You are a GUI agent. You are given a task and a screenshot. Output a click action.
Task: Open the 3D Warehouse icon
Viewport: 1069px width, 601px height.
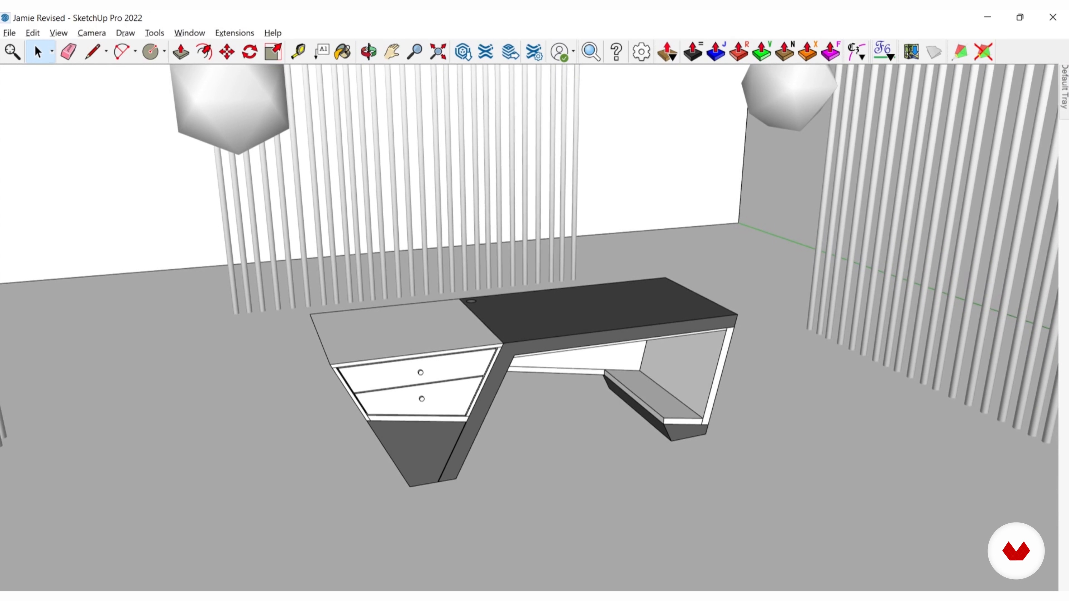[x=463, y=52]
